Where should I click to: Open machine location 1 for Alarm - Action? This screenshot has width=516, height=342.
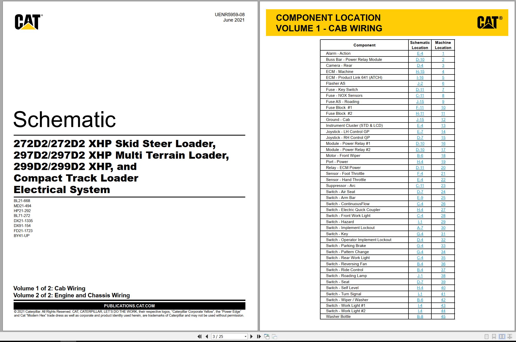[443, 53]
